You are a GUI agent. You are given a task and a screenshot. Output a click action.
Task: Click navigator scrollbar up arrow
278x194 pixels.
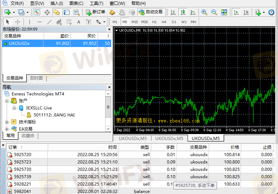point(108,94)
